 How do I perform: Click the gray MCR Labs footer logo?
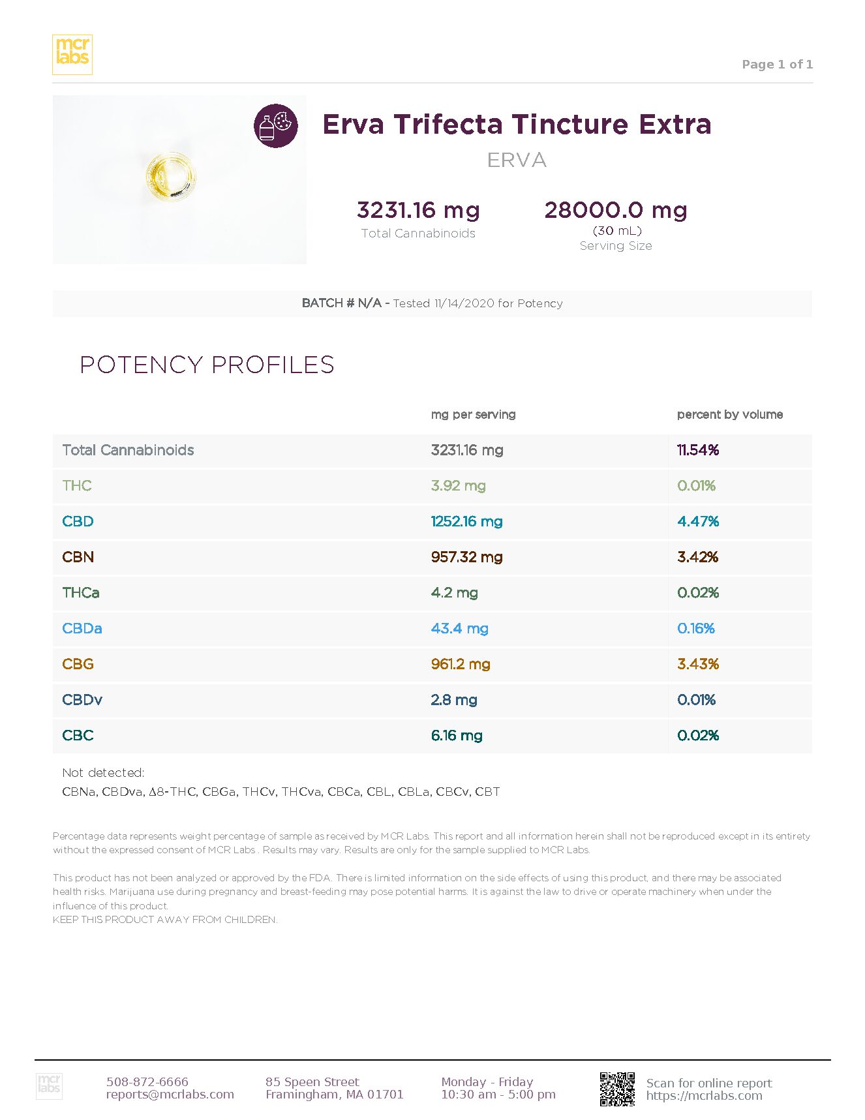[x=49, y=1086]
